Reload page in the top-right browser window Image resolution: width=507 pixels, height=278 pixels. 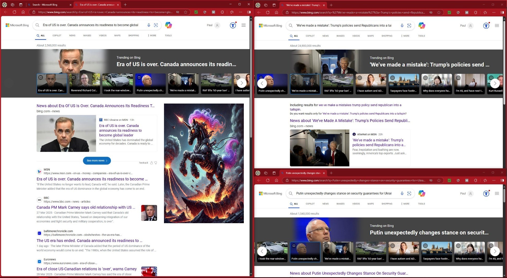coord(268,12)
